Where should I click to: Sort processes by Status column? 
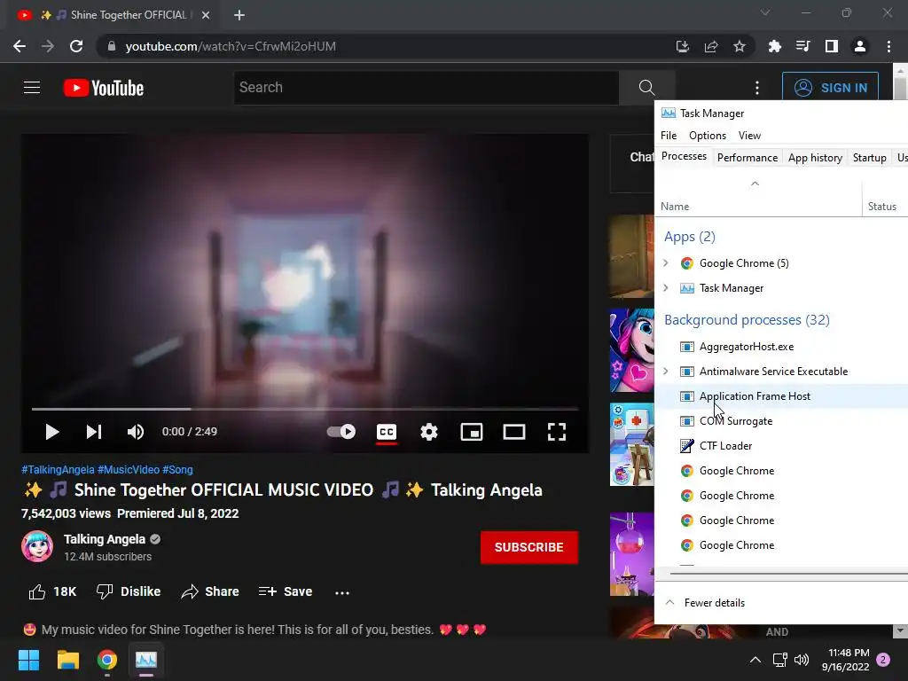click(885, 199)
